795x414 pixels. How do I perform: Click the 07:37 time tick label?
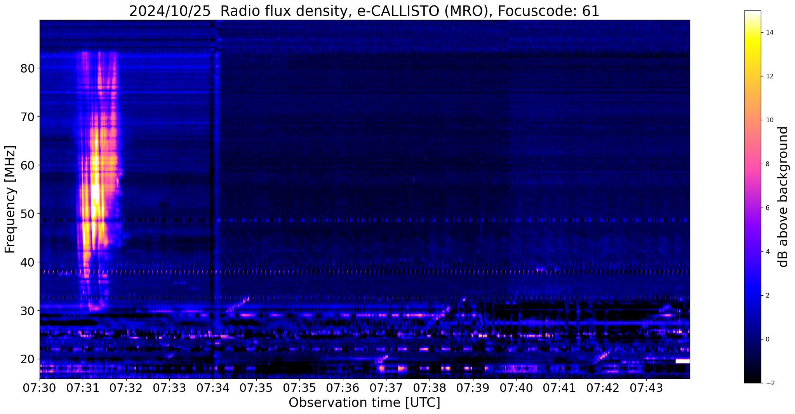(386, 388)
